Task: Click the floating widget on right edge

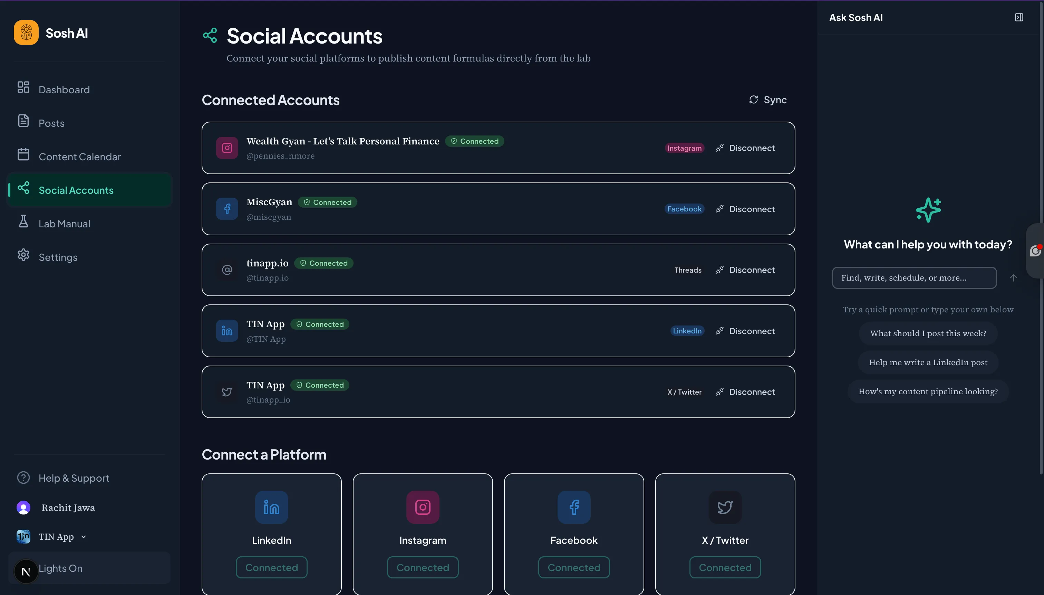Action: (1035, 251)
